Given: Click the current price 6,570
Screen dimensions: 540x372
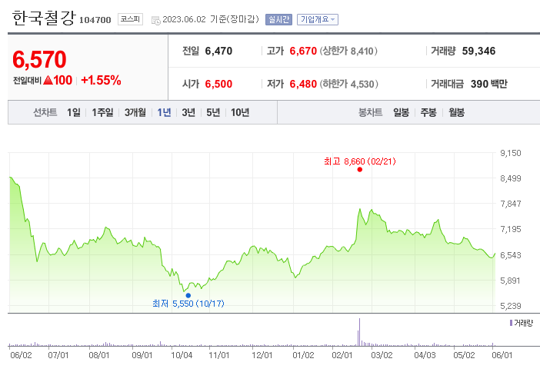Looking at the screenshot, I should coord(39,59).
